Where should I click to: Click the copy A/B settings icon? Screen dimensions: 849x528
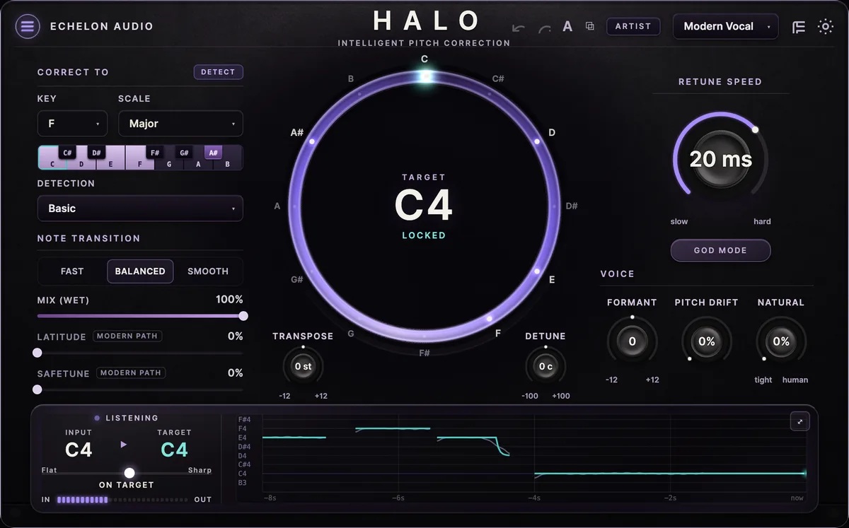click(589, 27)
